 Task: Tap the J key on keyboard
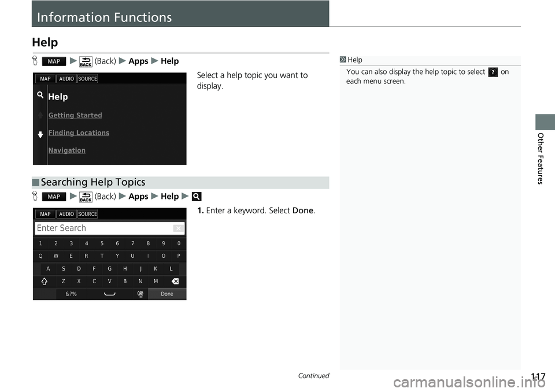140,269
